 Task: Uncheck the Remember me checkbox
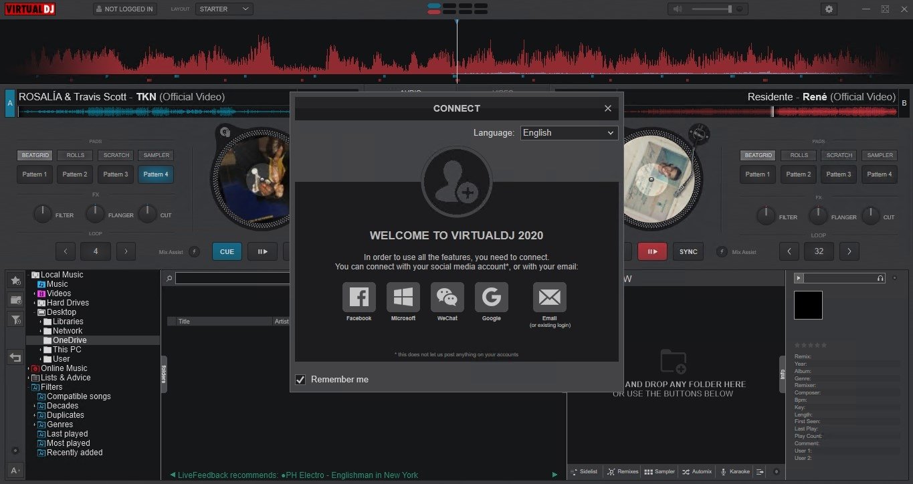coord(301,380)
